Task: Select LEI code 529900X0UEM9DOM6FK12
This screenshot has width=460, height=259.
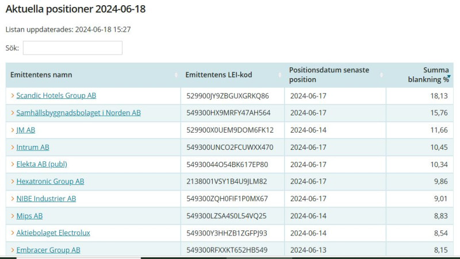Action: pyautogui.click(x=230, y=130)
